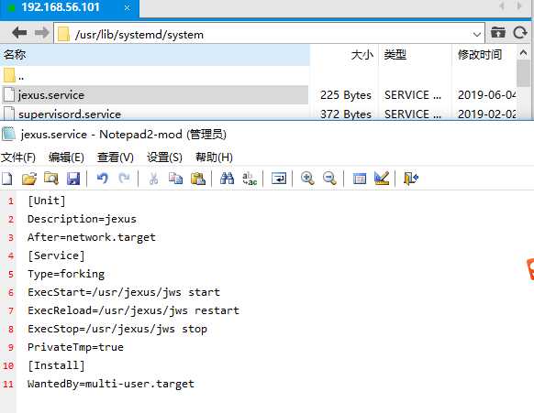Zoom in with the plus magnifier
Viewport: 534px width, 413px height.
[307, 179]
